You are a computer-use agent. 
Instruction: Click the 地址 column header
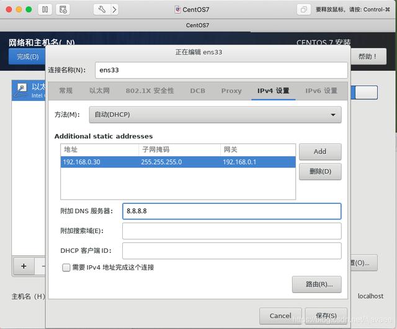click(x=100, y=150)
